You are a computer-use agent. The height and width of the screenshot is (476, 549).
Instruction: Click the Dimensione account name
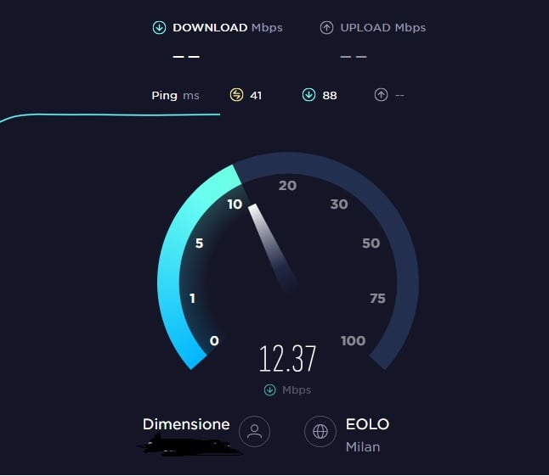186,424
